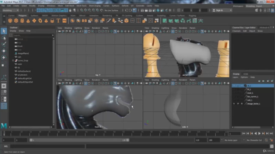Toggle visibility box of the vezir_L layer
The width and height of the screenshot is (275, 154).
click(234, 93)
